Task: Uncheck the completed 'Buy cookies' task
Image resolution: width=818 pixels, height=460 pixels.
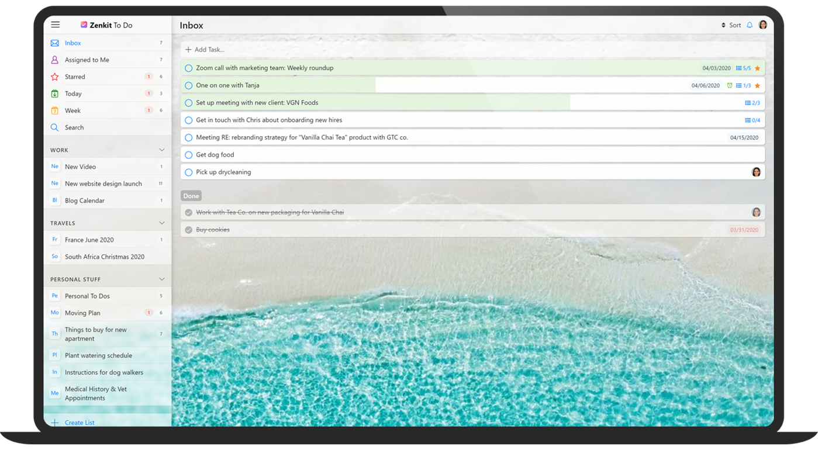Action: click(188, 229)
